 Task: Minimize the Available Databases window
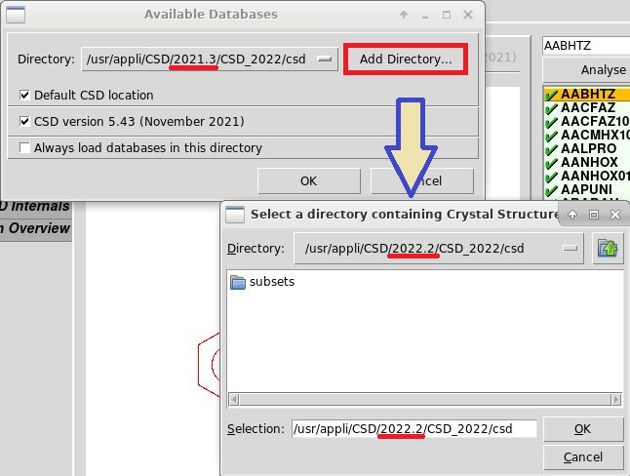(425, 15)
